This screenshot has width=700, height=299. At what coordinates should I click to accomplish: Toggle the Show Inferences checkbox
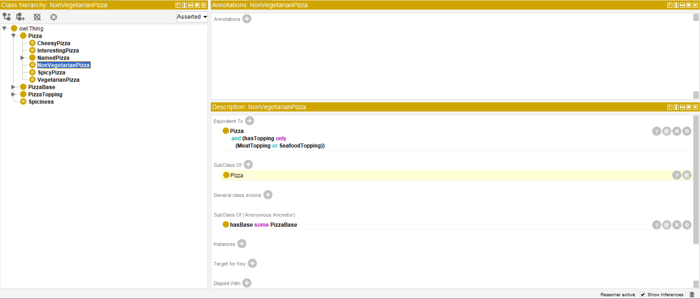tap(643, 295)
